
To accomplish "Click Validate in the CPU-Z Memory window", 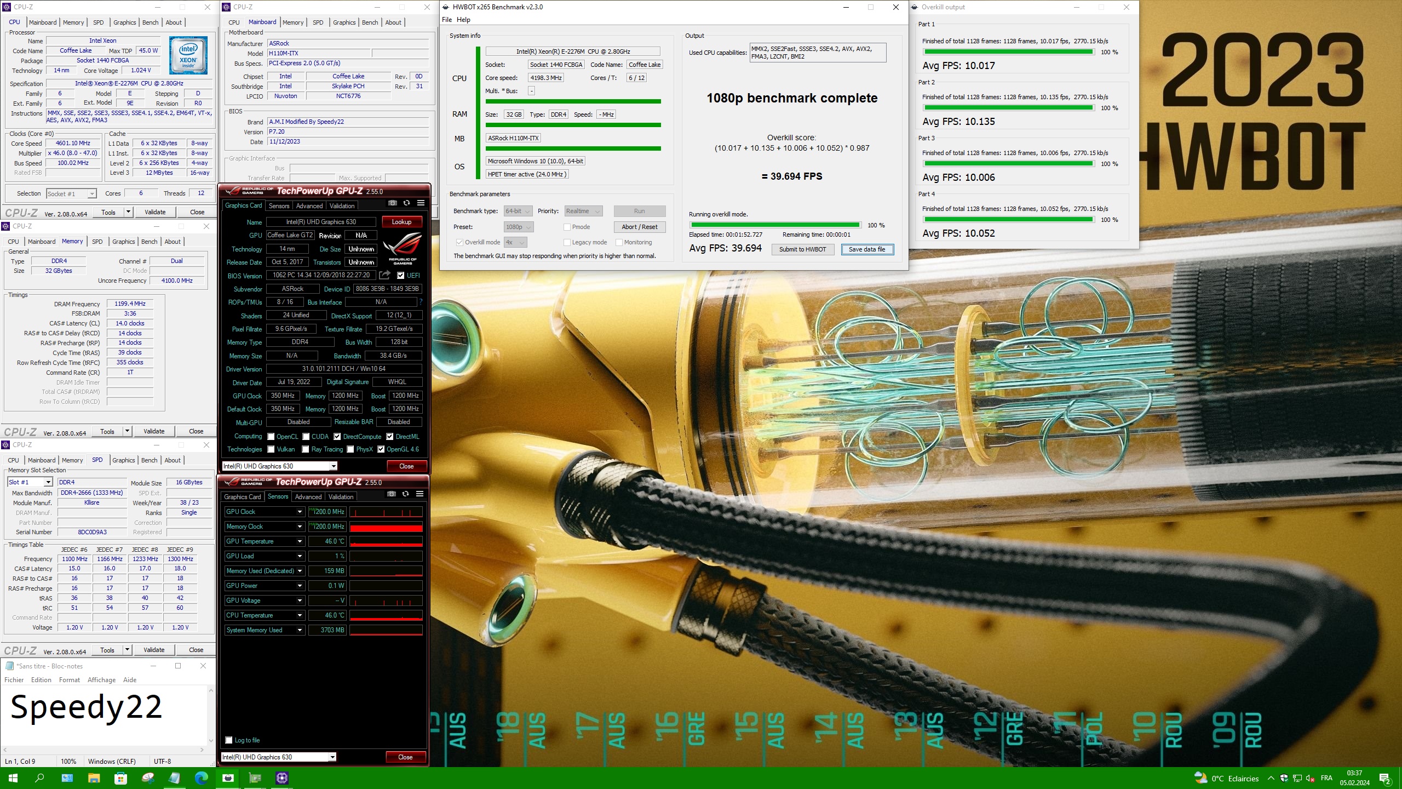I will pyautogui.click(x=154, y=431).
